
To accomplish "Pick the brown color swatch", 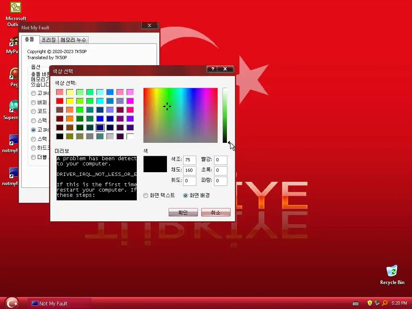I will pyautogui.click(x=70, y=128).
